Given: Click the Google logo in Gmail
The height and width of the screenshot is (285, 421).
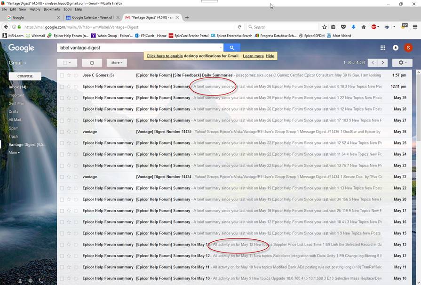Looking at the screenshot, I should (21, 48).
